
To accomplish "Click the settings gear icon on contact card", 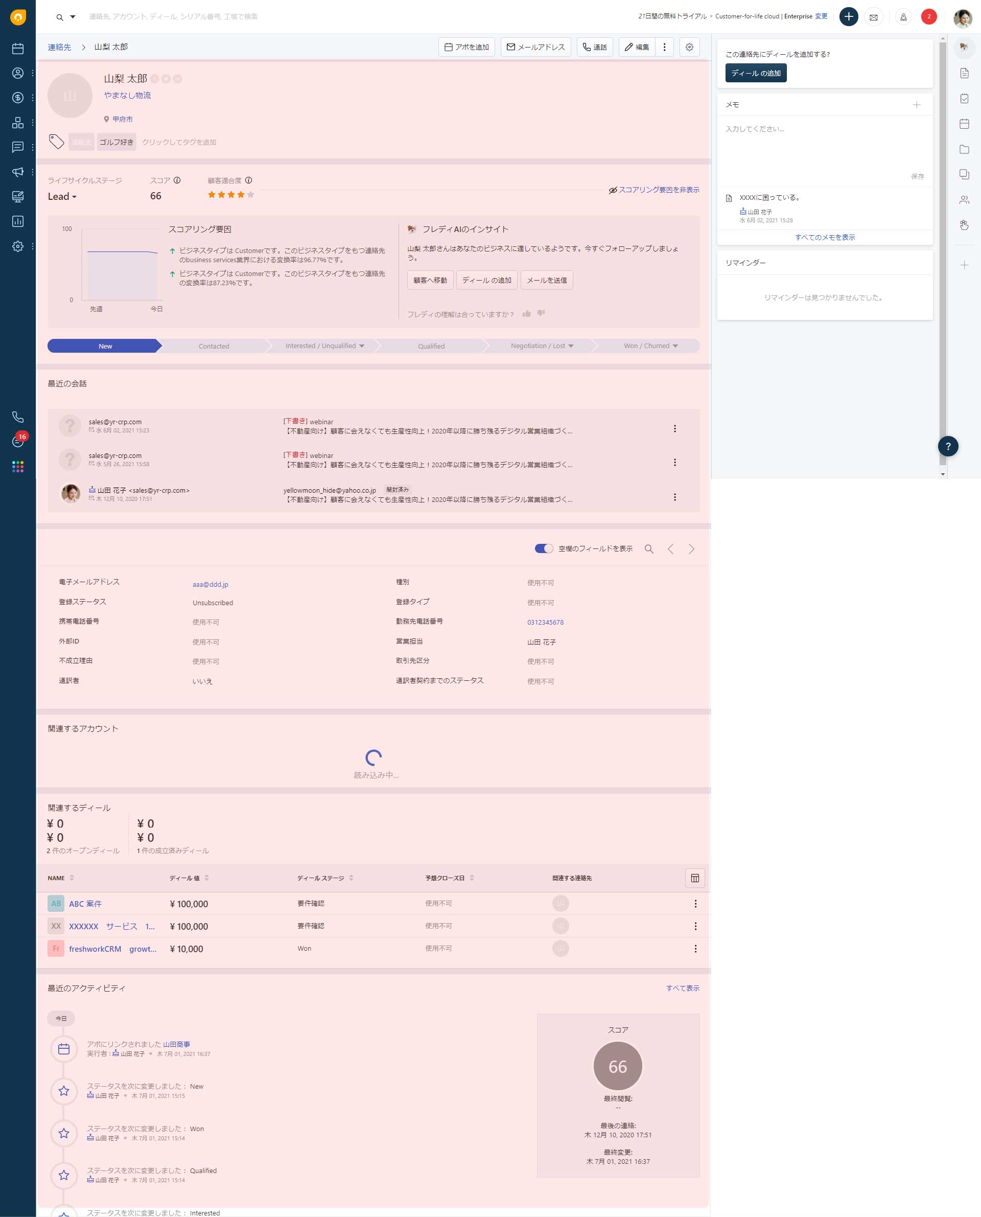I will [691, 46].
